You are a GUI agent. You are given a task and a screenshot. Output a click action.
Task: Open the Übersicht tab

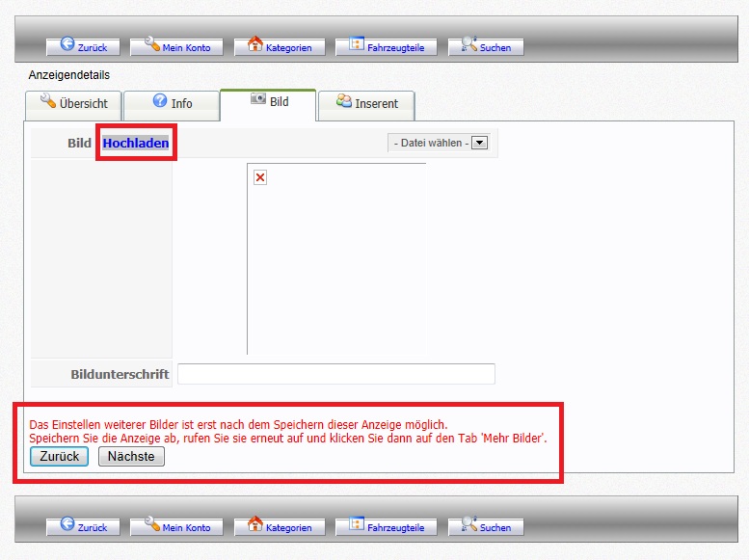[x=73, y=106]
